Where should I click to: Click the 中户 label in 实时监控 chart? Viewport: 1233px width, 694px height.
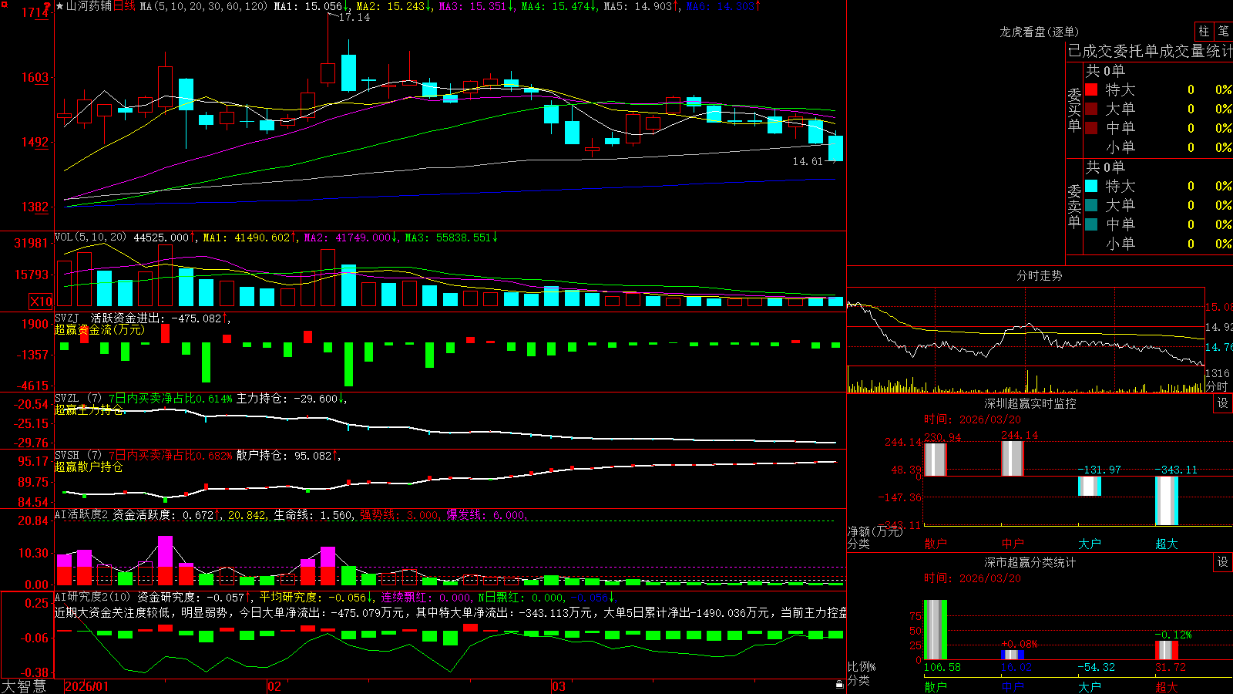point(1012,544)
